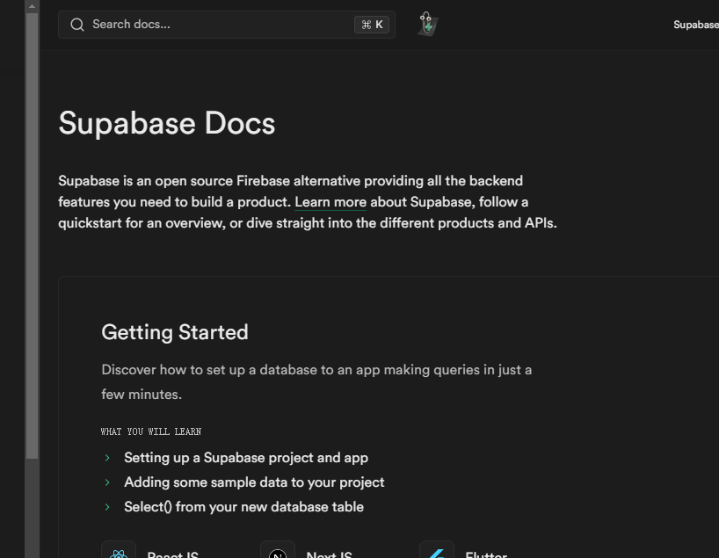Click the ⌘ K shortcut badge

(372, 25)
